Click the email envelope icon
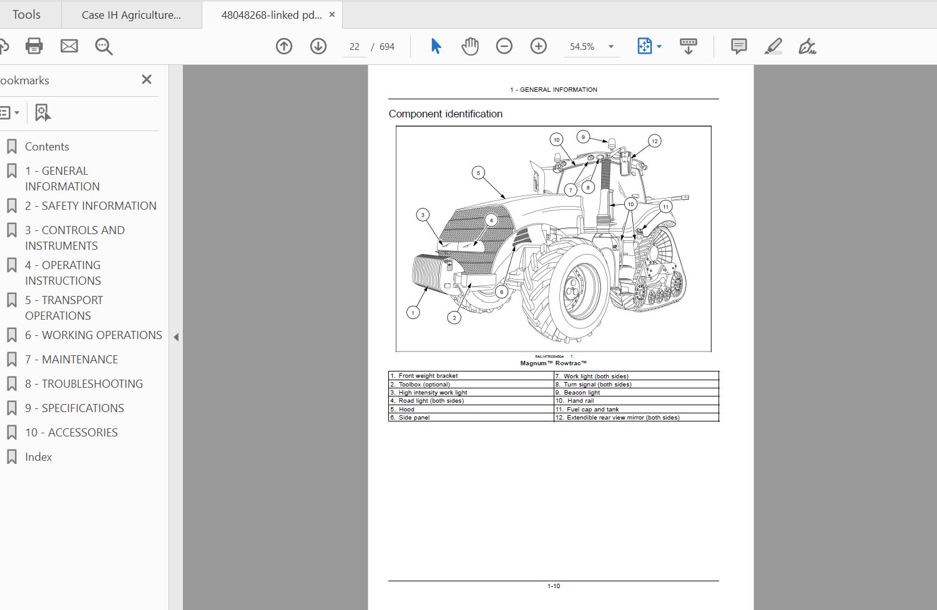 [69, 46]
